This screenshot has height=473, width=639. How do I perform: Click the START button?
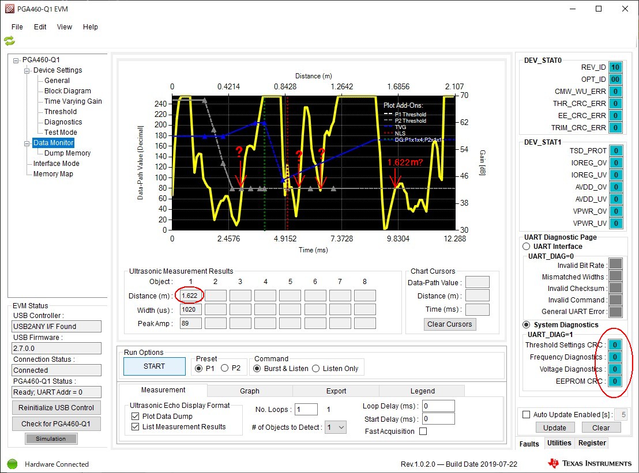point(155,366)
